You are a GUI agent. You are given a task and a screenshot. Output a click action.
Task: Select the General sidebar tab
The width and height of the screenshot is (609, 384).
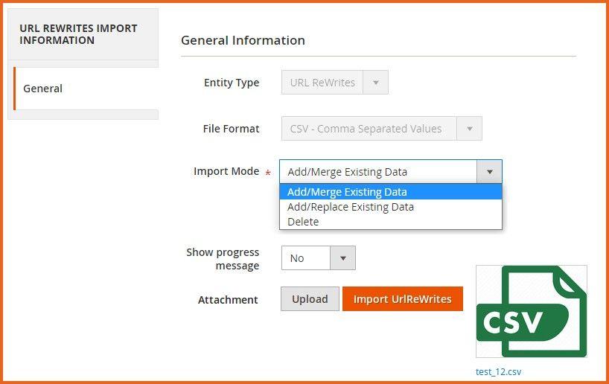coord(43,89)
